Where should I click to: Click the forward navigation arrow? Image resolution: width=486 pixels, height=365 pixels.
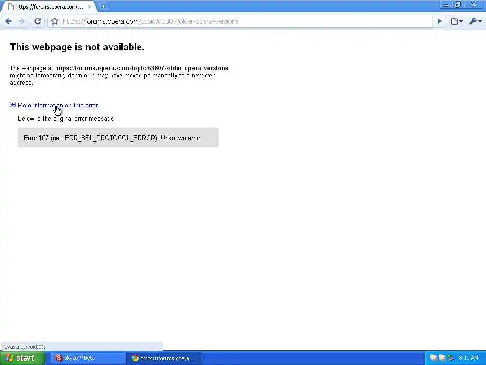click(21, 21)
